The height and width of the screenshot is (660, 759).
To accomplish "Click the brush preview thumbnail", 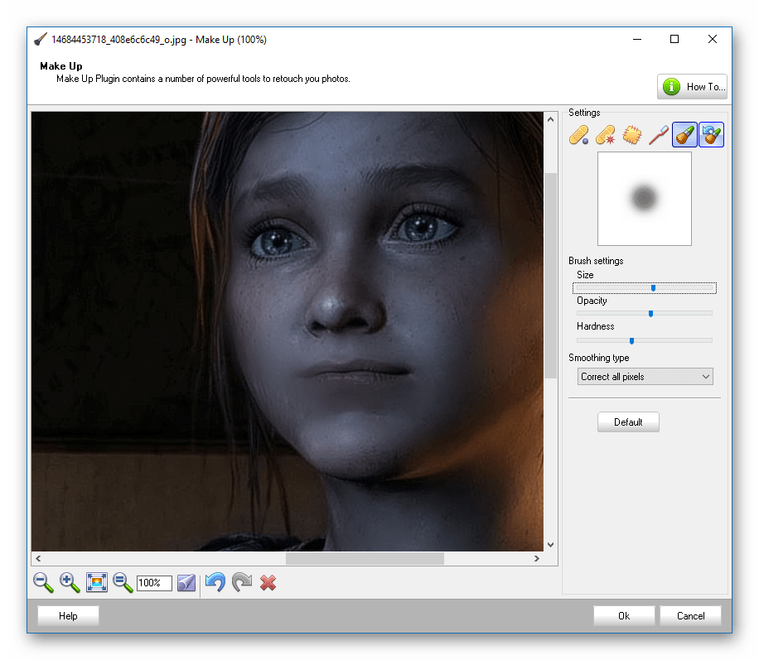I will pos(645,199).
